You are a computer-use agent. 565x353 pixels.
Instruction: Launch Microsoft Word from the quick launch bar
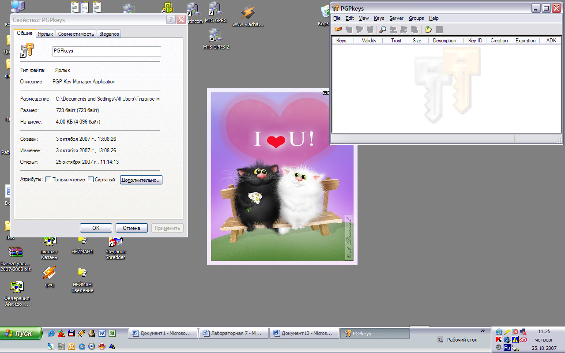coord(102,334)
